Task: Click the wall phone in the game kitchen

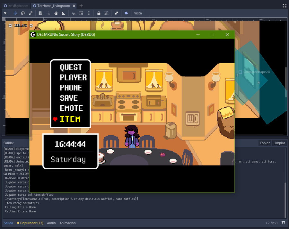Action: click(192, 119)
